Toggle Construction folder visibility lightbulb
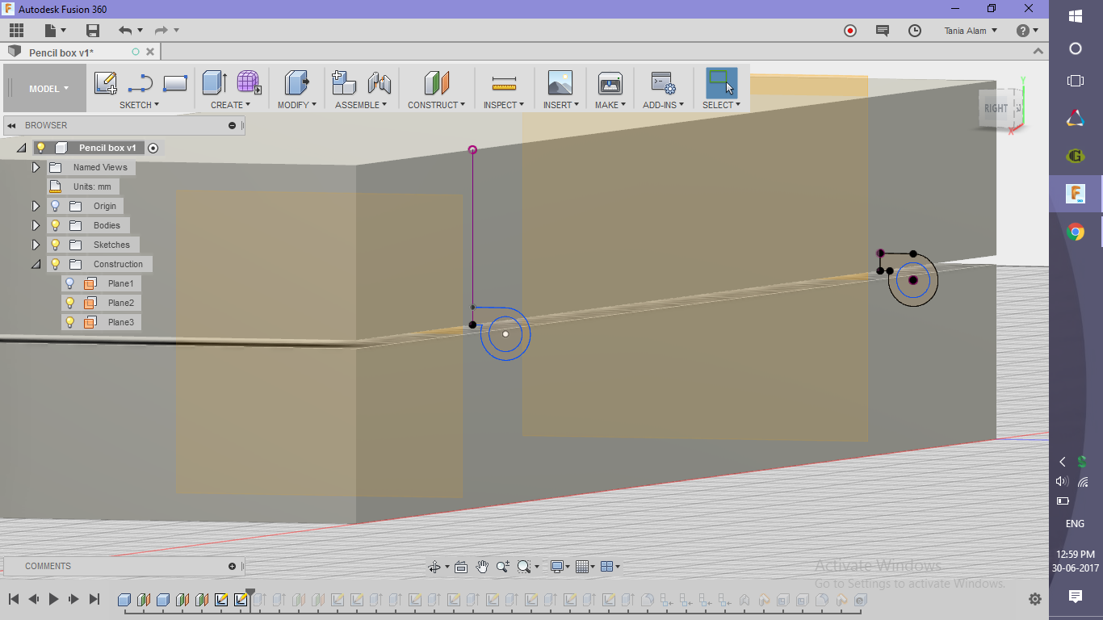Image resolution: width=1103 pixels, height=620 pixels. click(x=55, y=264)
